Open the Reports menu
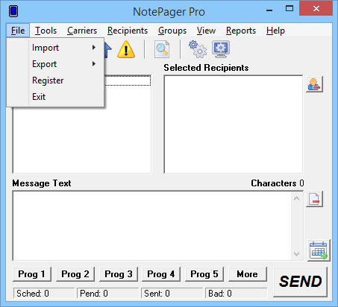338x307 pixels. pyautogui.click(x=241, y=31)
